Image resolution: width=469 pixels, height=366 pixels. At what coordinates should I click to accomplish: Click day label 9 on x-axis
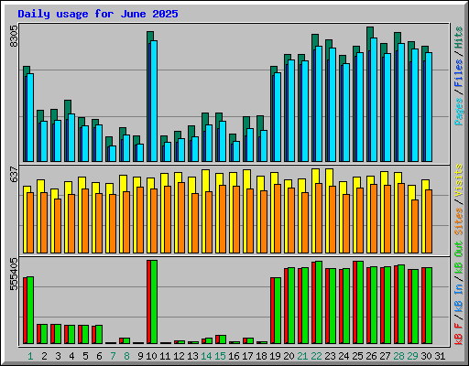pos(140,356)
